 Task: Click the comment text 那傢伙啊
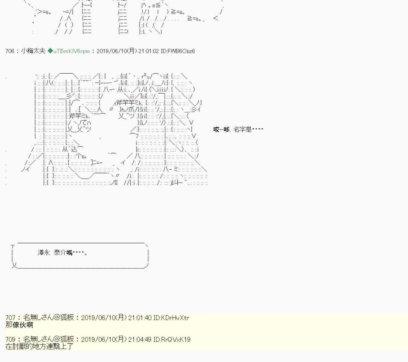[x=19, y=325]
